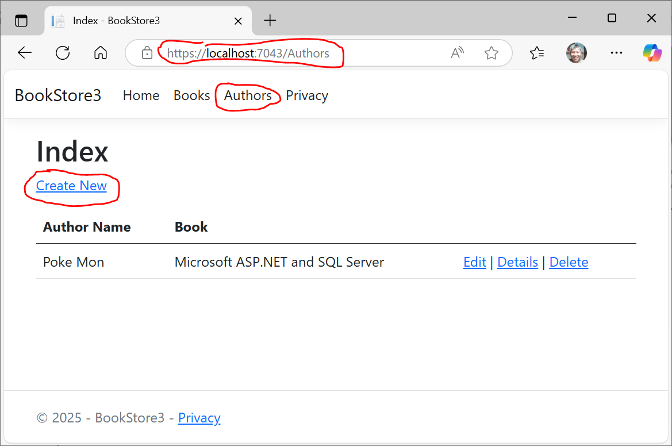The height and width of the screenshot is (446, 672).
Task: Open the BookStore3 brand link
Action: (x=58, y=95)
